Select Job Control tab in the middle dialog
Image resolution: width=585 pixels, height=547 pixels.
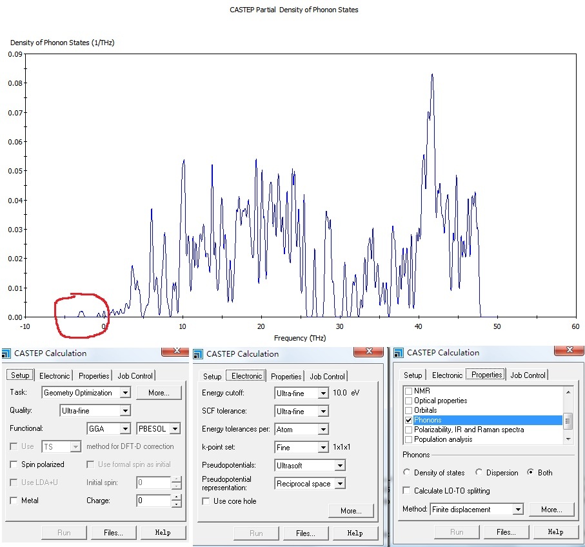click(x=327, y=377)
